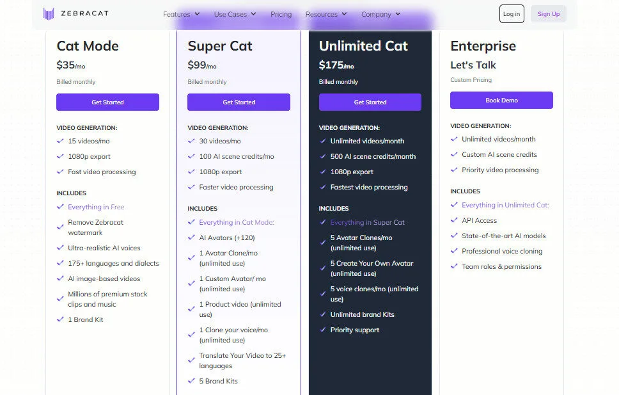
Task: Select the Pricing menu item
Action: tap(281, 13)
